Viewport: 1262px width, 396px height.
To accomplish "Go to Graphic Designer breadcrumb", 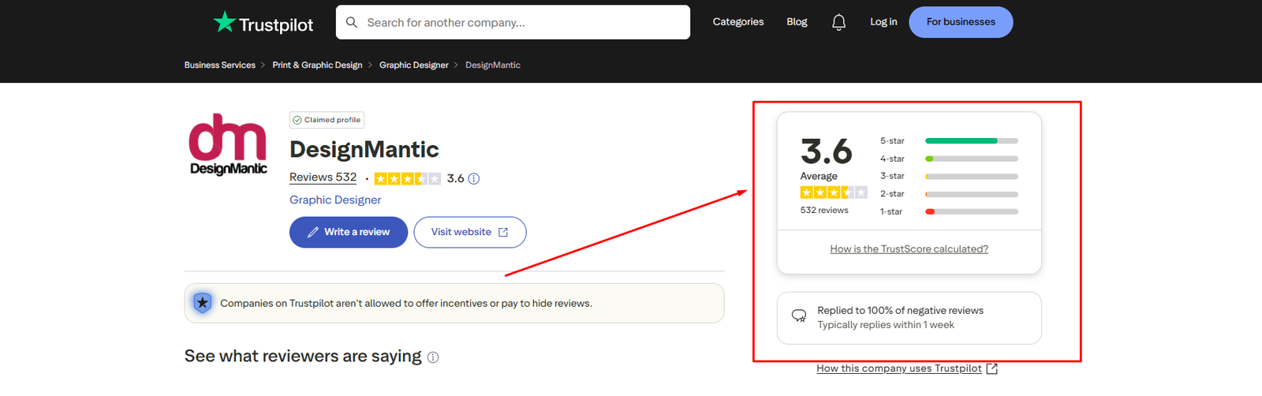I will click(x=414, y=65).
